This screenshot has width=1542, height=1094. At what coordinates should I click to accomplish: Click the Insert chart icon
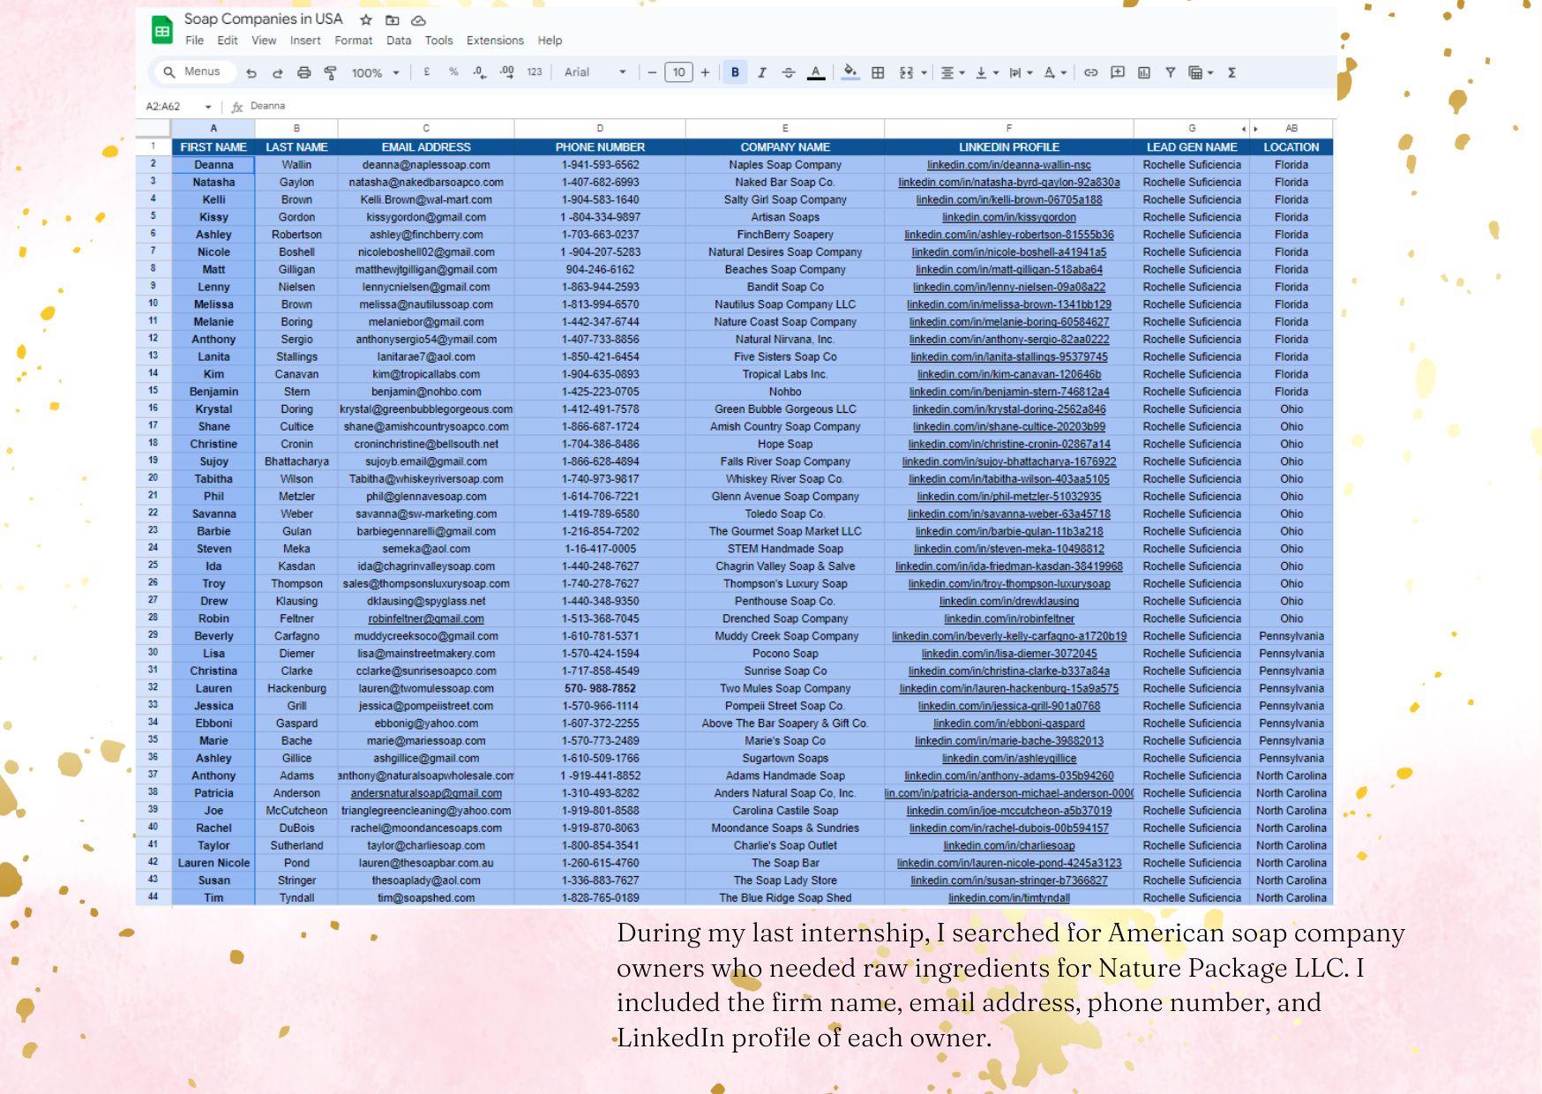pos(1144,72)
